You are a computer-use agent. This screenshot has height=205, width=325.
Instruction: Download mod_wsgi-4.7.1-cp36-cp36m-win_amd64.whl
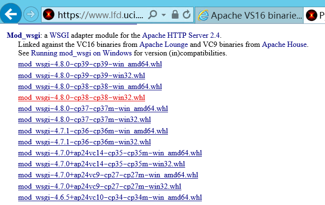point(93,131)
